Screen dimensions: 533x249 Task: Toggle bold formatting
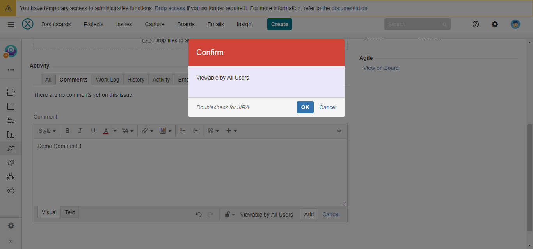67,131
